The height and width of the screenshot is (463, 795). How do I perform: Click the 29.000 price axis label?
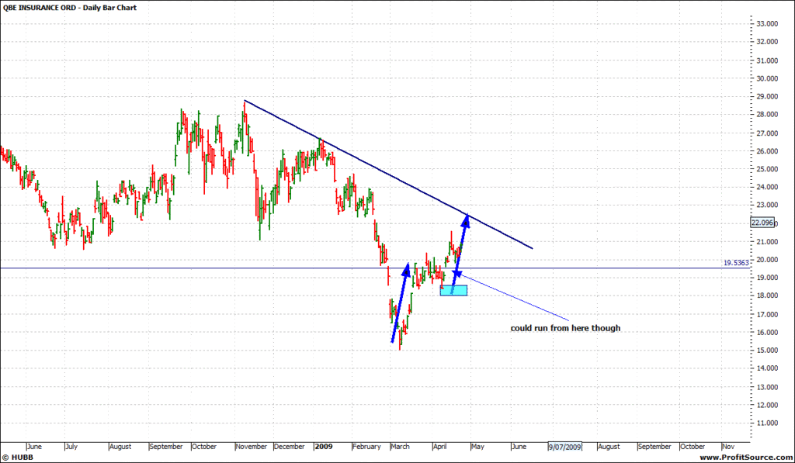[x=767, y=96]
